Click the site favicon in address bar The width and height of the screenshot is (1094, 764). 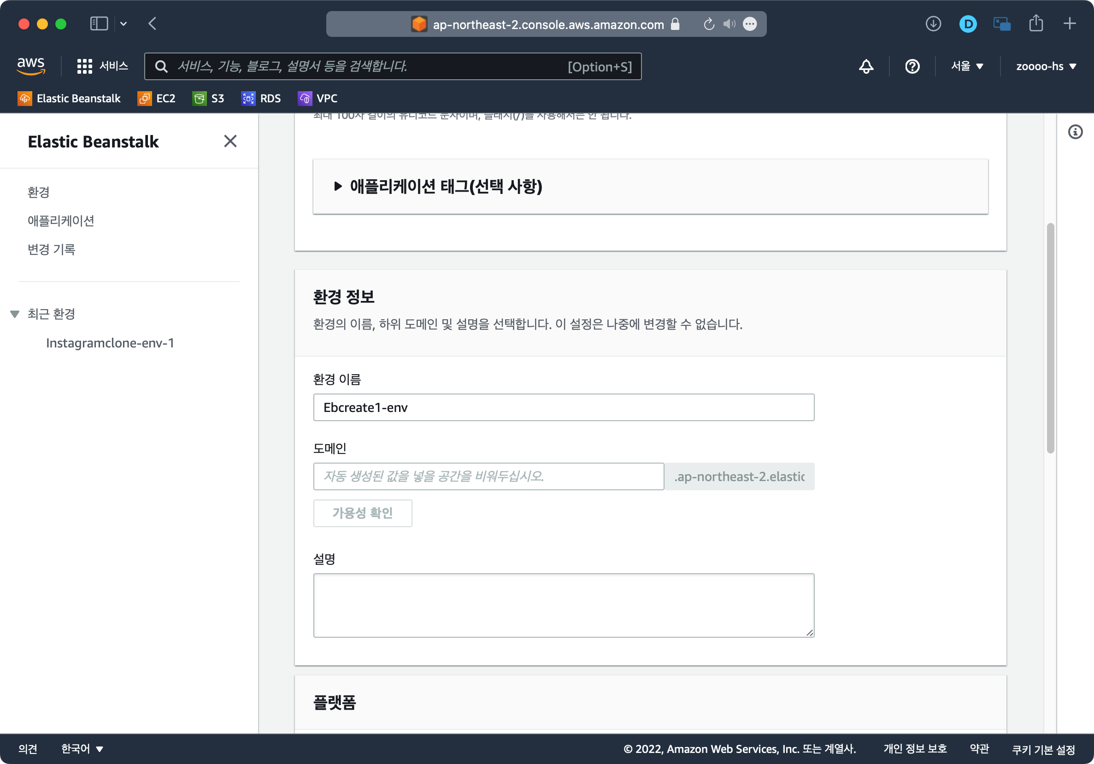click(419, 24)
